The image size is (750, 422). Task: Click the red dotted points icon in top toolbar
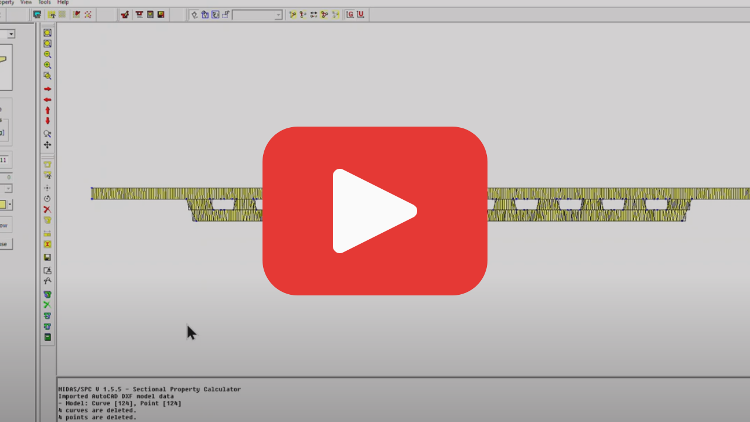(x=88, y=15)
